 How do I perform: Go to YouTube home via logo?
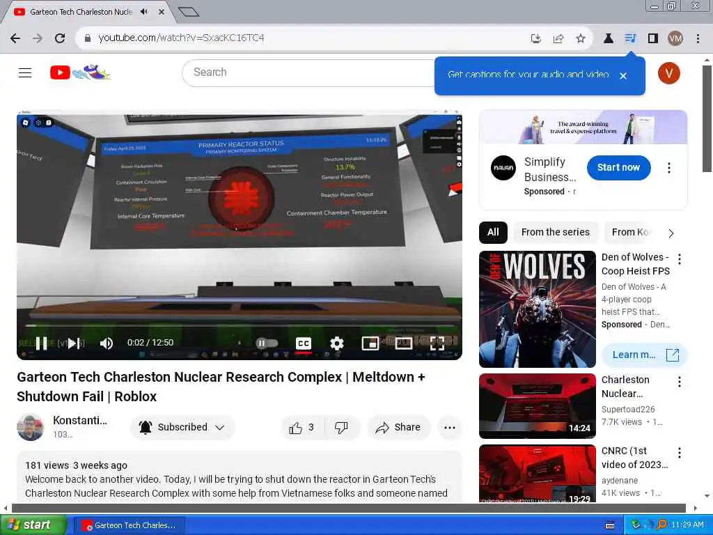(x=80, y=72)
